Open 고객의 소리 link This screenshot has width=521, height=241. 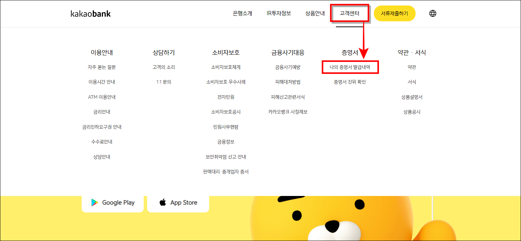[x=164, y=67]
